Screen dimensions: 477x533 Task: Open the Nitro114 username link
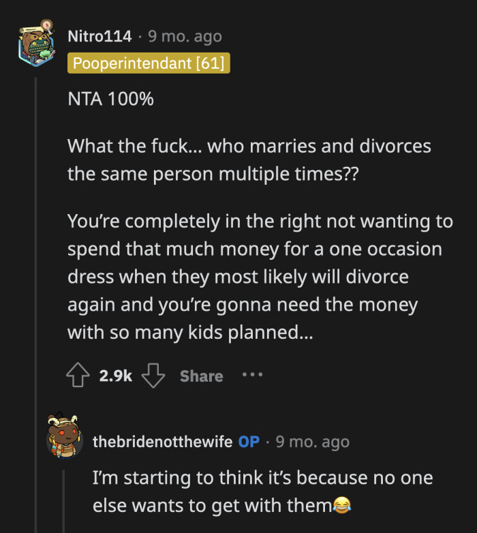pyautogui.click(x=99, y=36)
